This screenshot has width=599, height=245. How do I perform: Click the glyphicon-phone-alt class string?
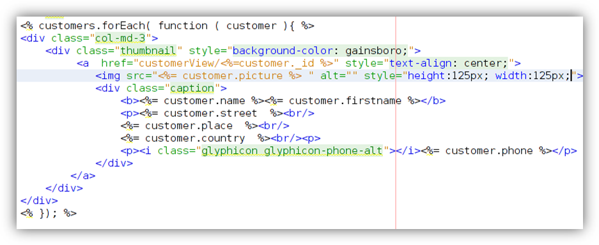(292, 151)
